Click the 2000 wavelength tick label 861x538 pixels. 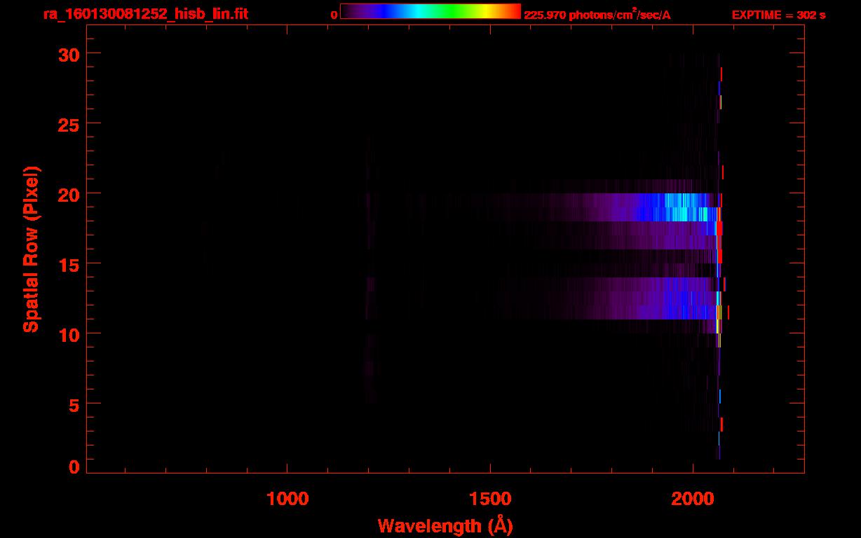tap(693, 499)
